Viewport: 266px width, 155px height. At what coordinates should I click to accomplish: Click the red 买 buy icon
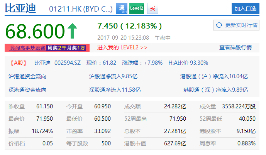152,8
